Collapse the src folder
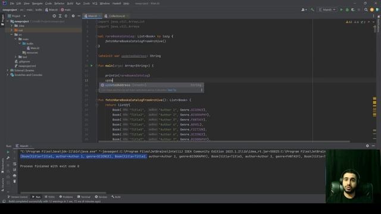The image size is (381, 214). click(12, 34)
